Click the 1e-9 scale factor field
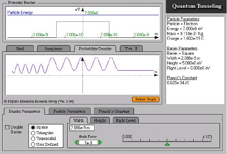This screenshot has height=154, width=227. pyautogui.click(x=88, y=143)
